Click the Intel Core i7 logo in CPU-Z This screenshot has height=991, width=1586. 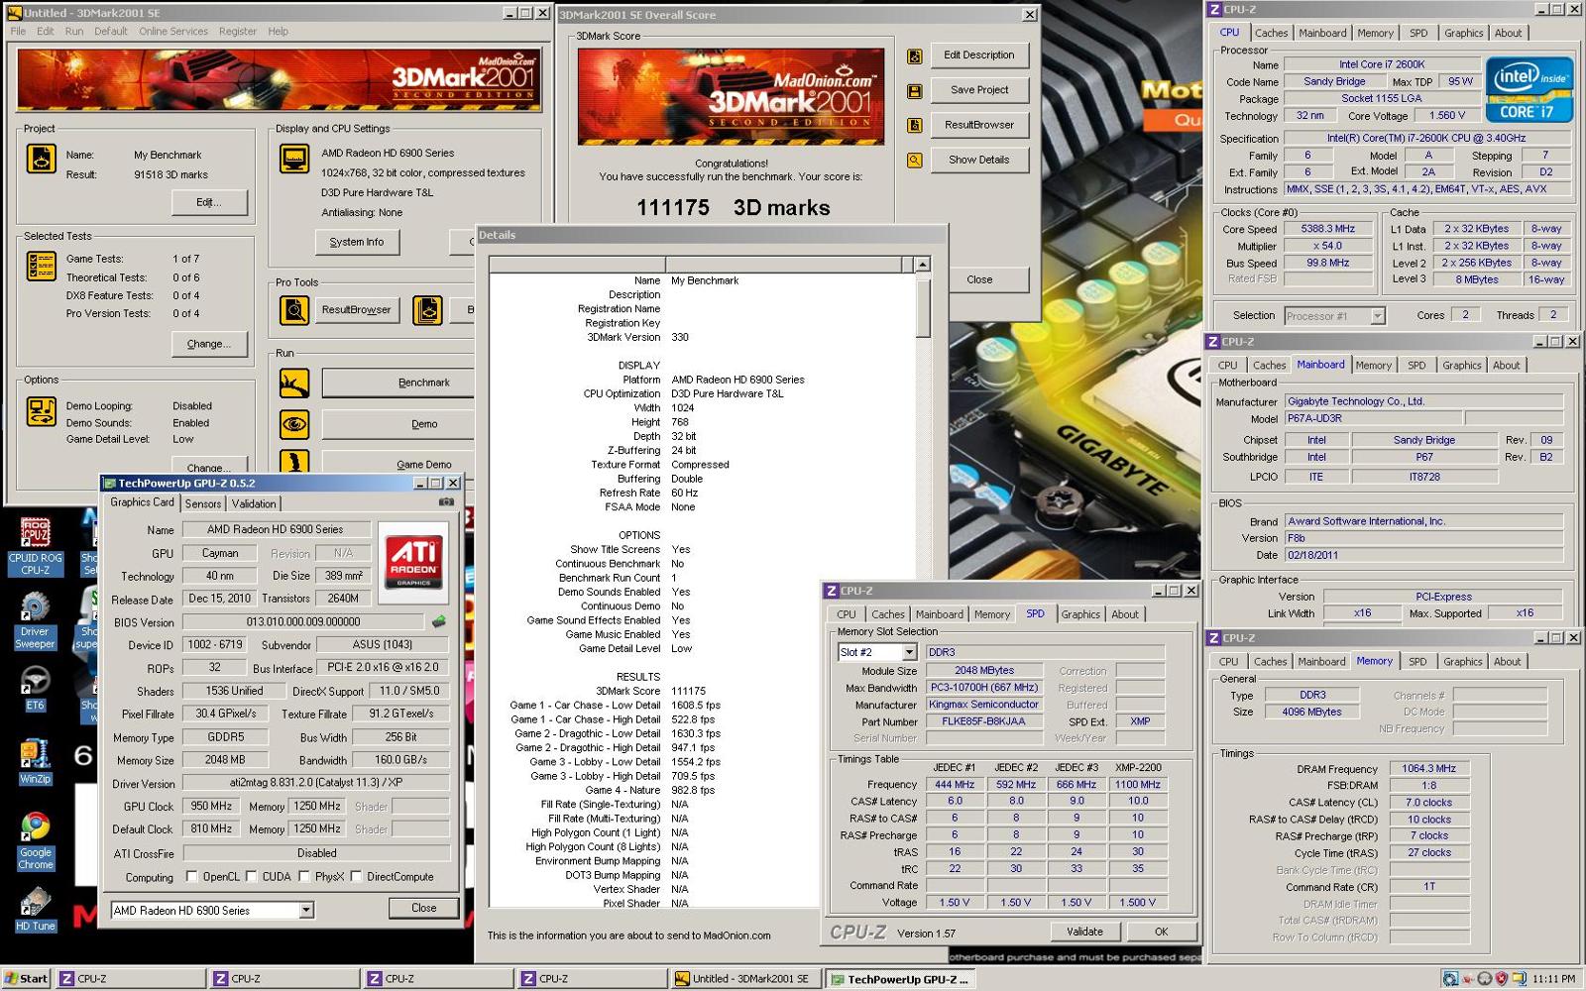pyautogui.click(x=1529, y=89)
